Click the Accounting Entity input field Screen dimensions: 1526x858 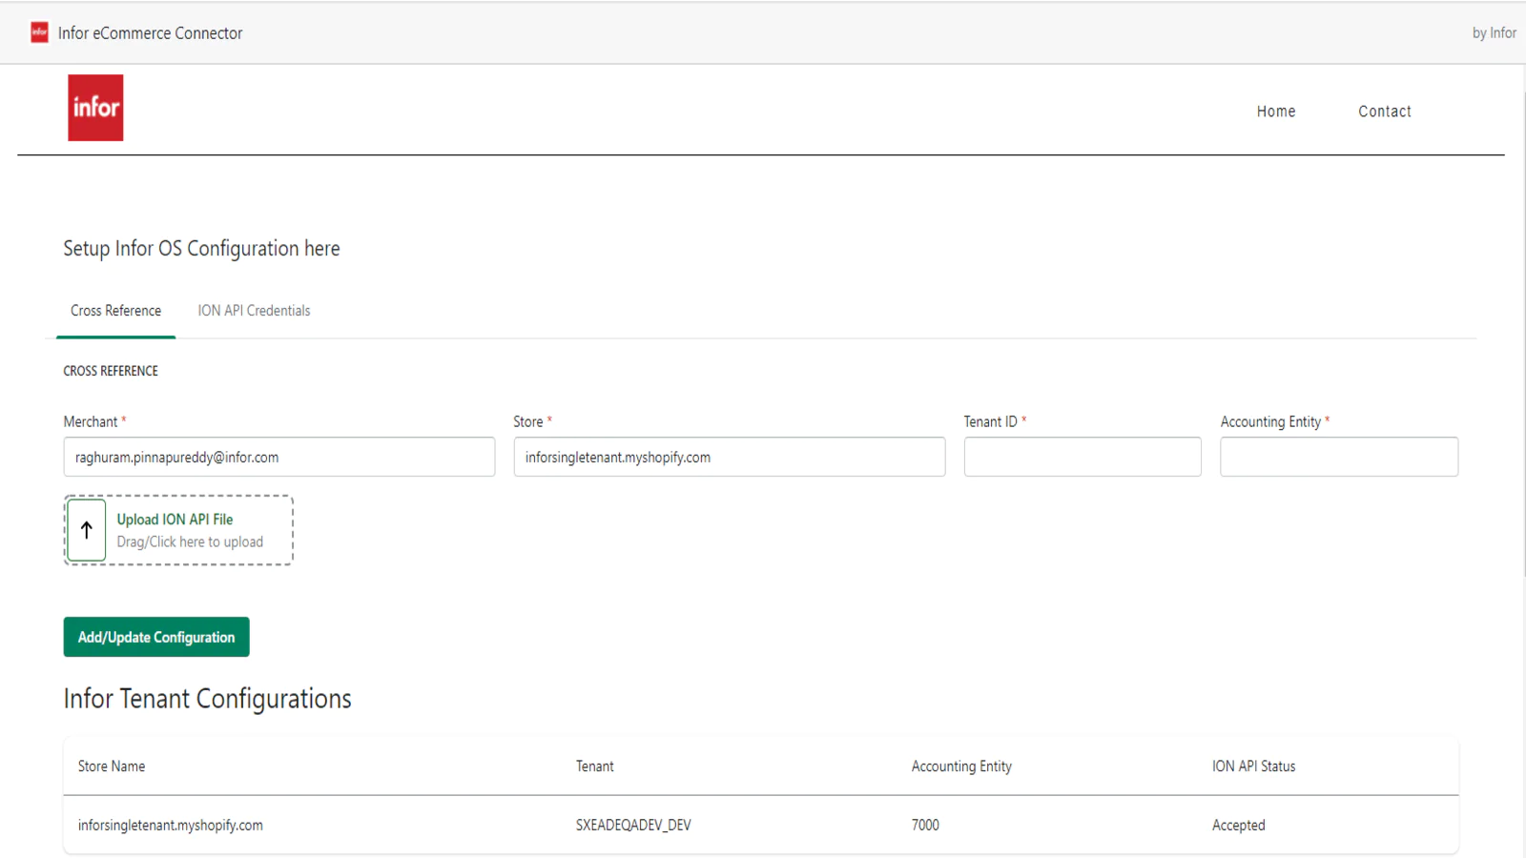pos(1339,457)
